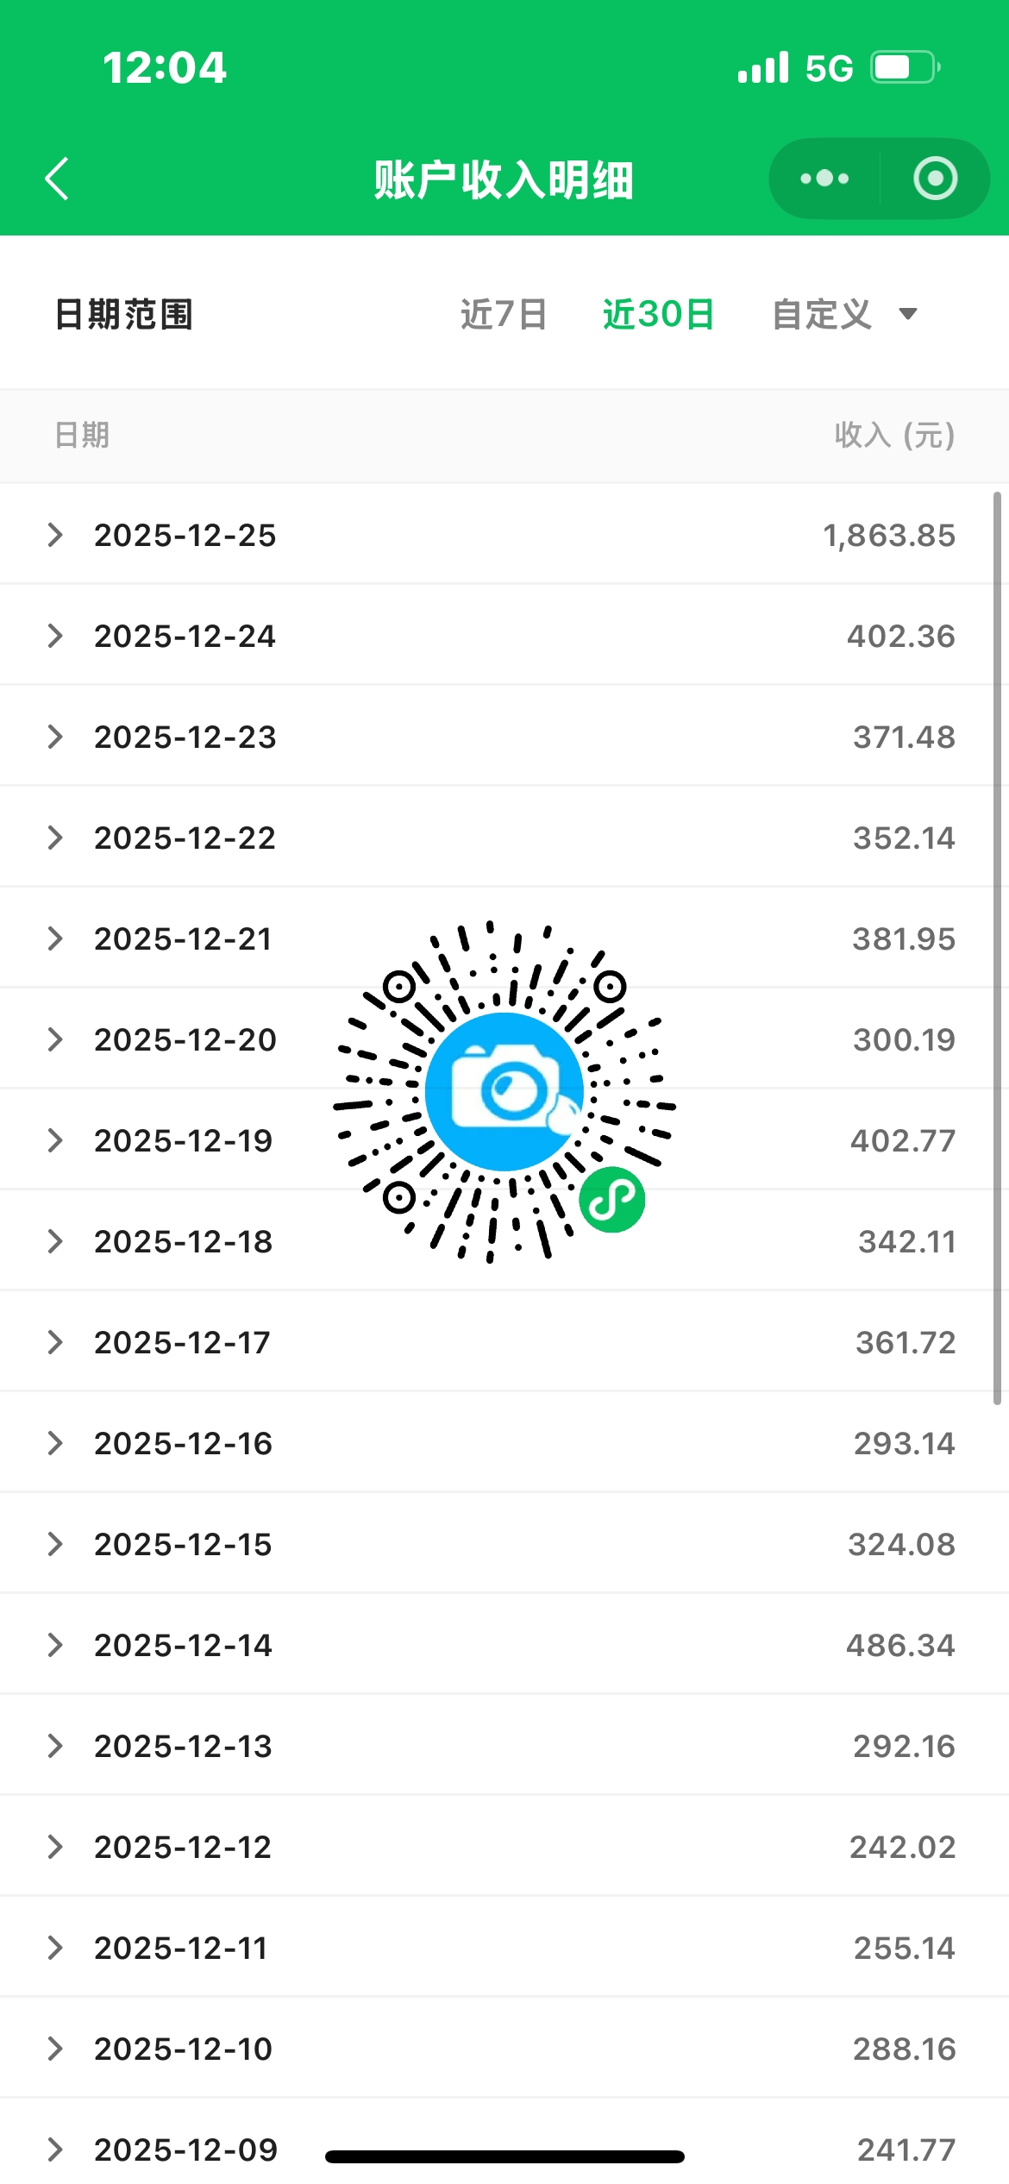This screenshot has height=2184, width=1009.
Task: Tap the camera QR code image
Action: coord(504,1091)
